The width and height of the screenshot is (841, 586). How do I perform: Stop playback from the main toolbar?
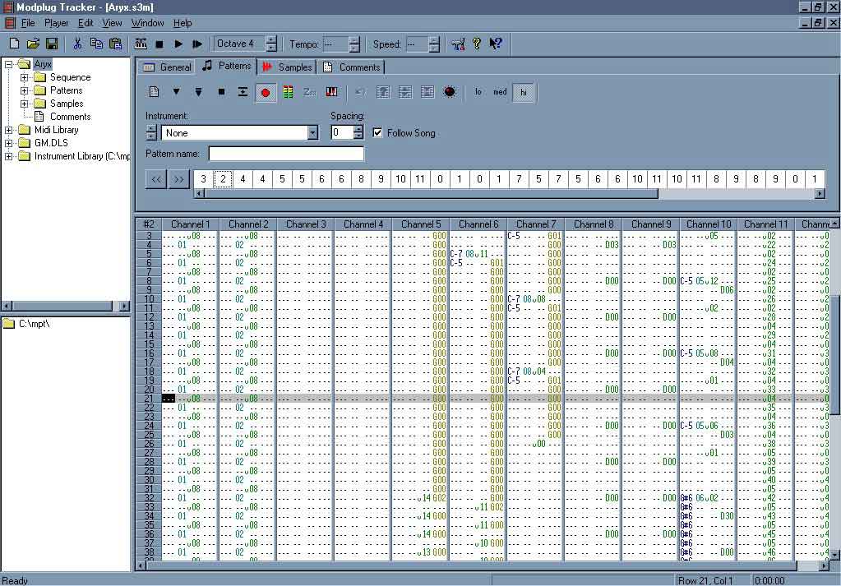pos(159,44)
